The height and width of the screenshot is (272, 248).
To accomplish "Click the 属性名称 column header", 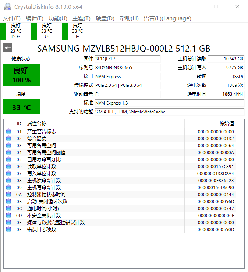I will coord(105,124).
